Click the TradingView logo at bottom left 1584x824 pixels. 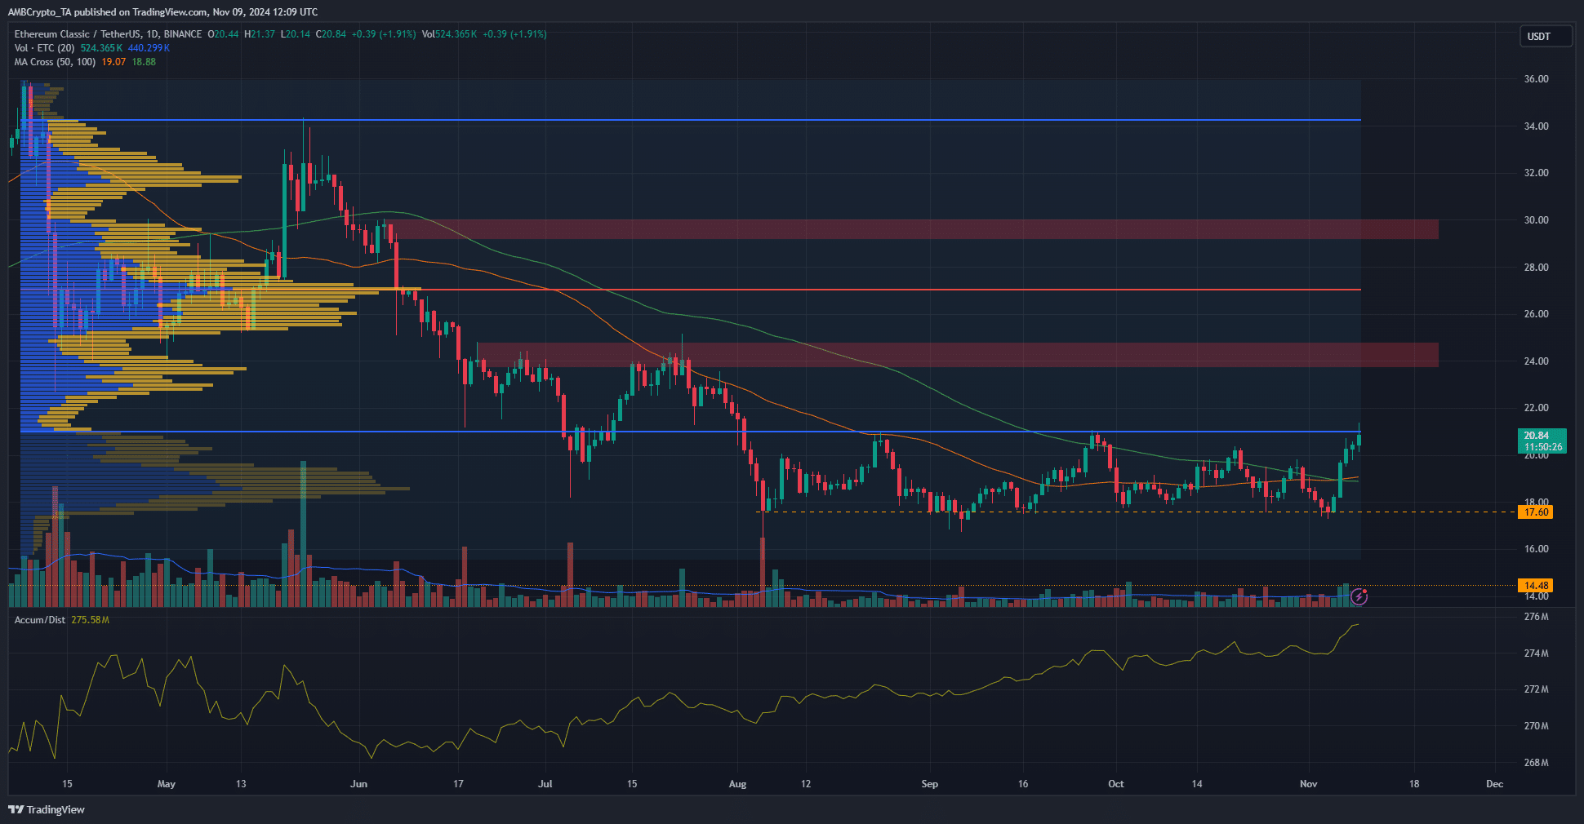point(47,809)
